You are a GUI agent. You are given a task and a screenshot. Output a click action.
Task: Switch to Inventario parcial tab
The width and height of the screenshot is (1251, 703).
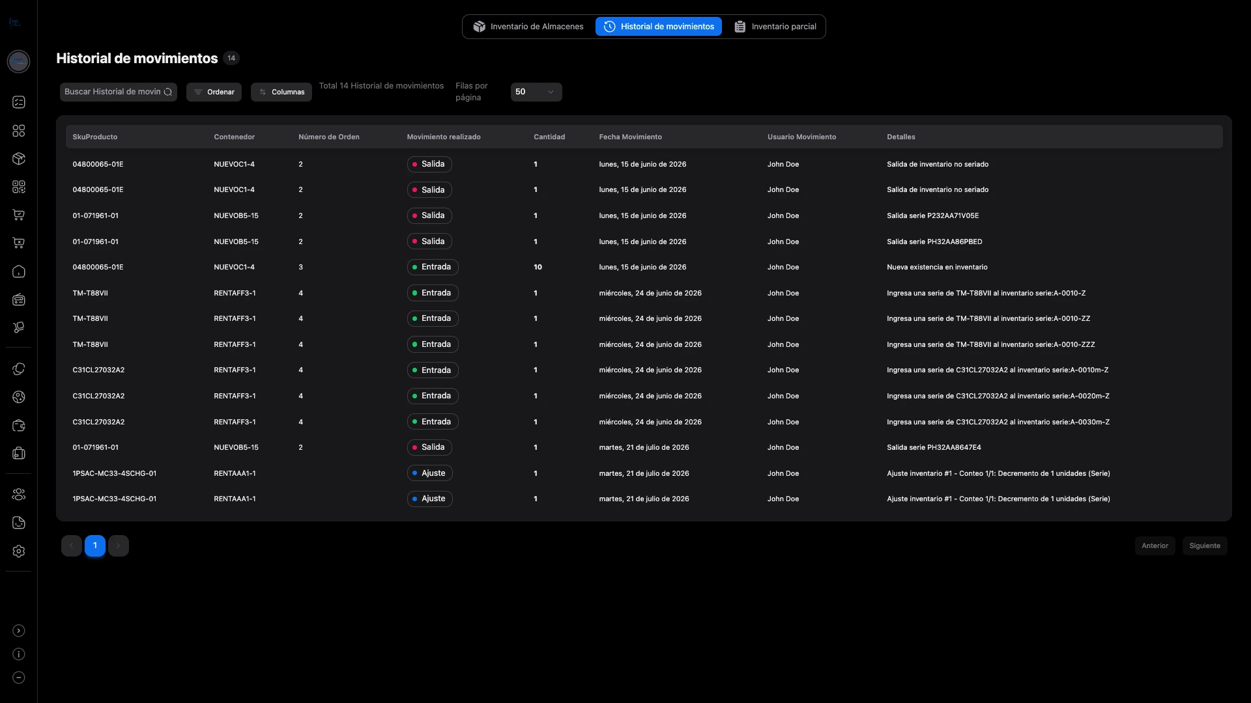pyautogui.click(x=775, y=27)
